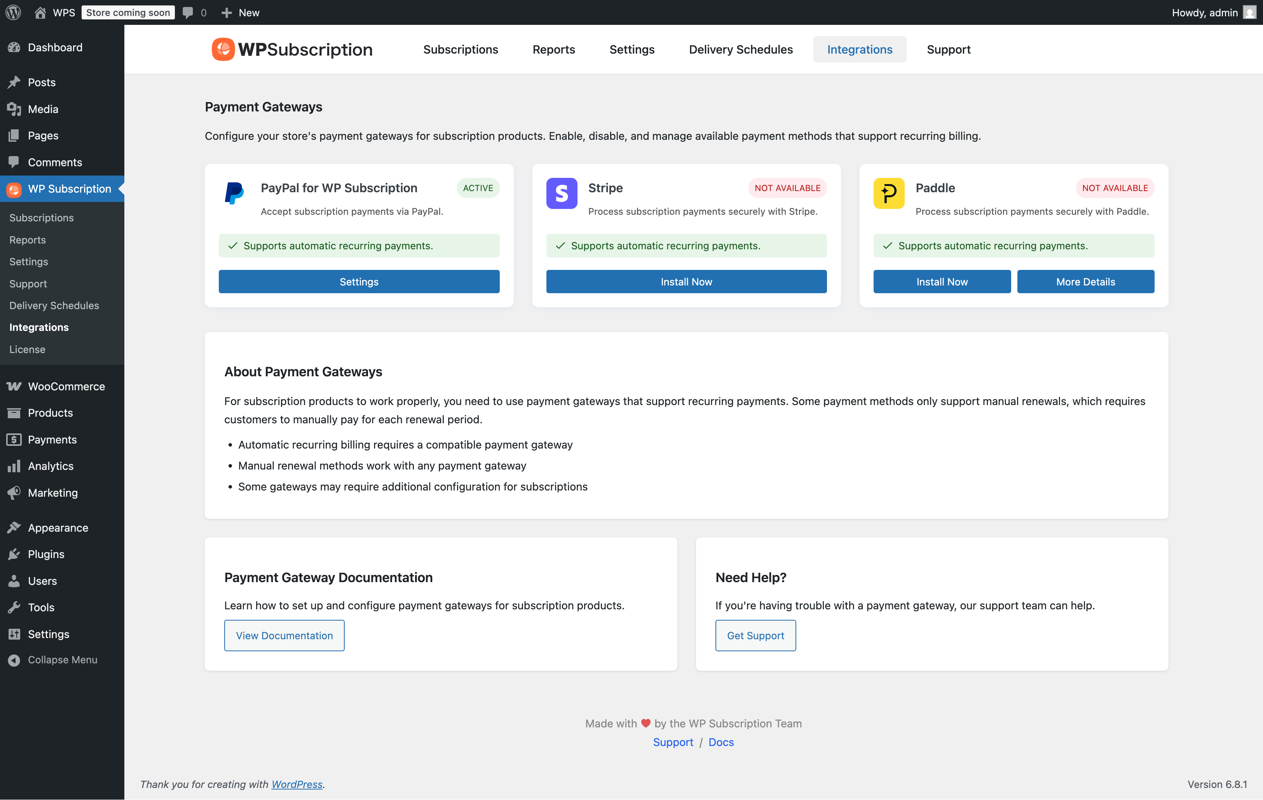
Task: Open WooCommerce in the sidebar
Action: 66,386
